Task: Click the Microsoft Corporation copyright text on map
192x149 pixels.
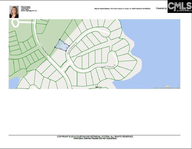Action: click(x=164, y=88)
